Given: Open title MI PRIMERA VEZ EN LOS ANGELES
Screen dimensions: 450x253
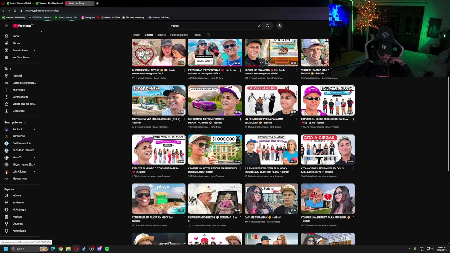Looking at the screenshot, I should click(x=156, y=121).
